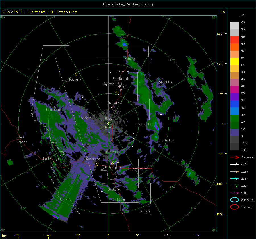Click the cyan 27ZW arrow icon
This screenshot has width=256, height=239.
[x=234, y=179]
